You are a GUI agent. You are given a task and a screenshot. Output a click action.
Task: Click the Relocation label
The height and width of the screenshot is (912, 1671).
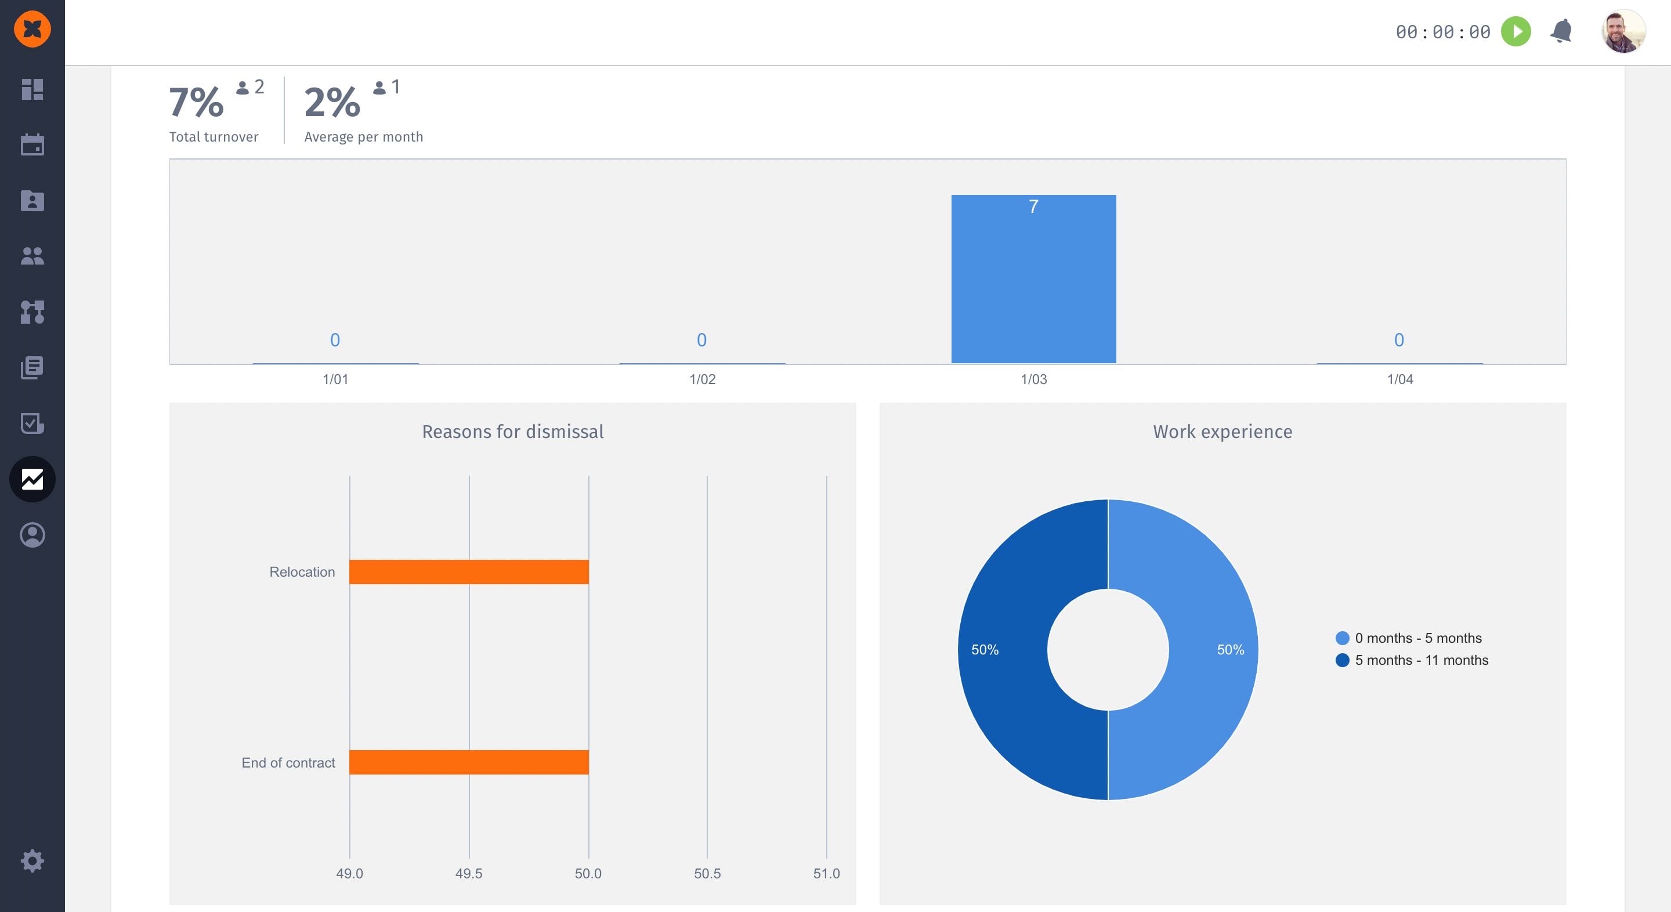tap(302, 572)
